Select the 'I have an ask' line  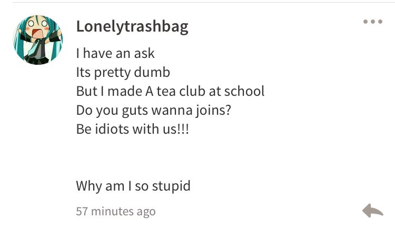(115, 53)
